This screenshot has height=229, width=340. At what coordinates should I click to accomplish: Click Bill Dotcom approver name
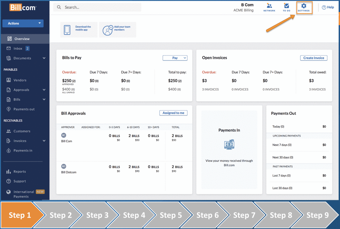tap(69, 172)
